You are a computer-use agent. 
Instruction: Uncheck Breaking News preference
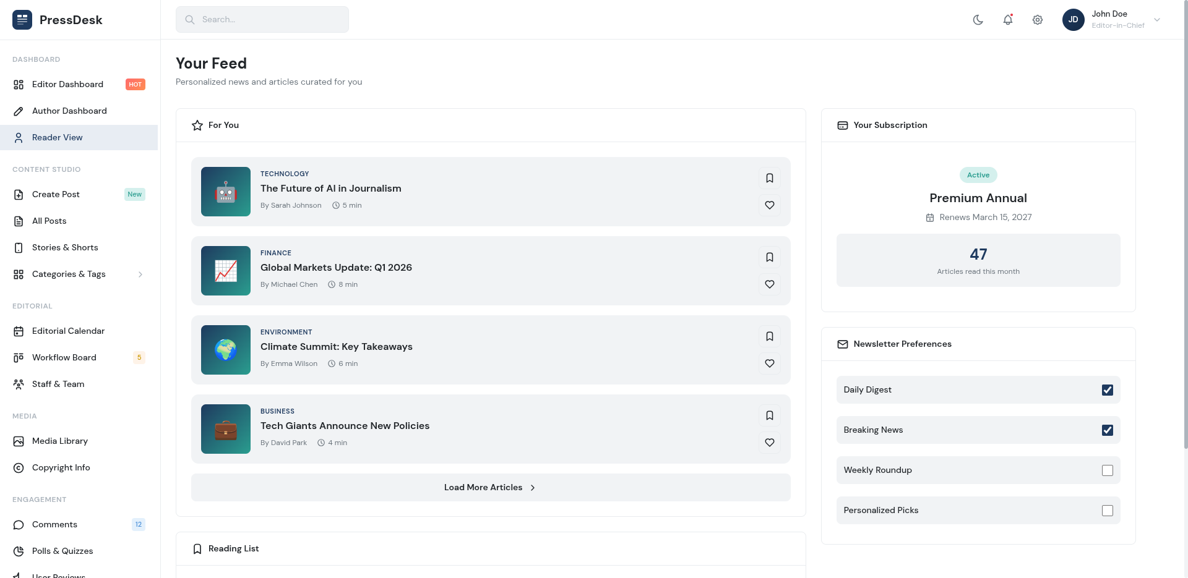(x=1108, y=430)
